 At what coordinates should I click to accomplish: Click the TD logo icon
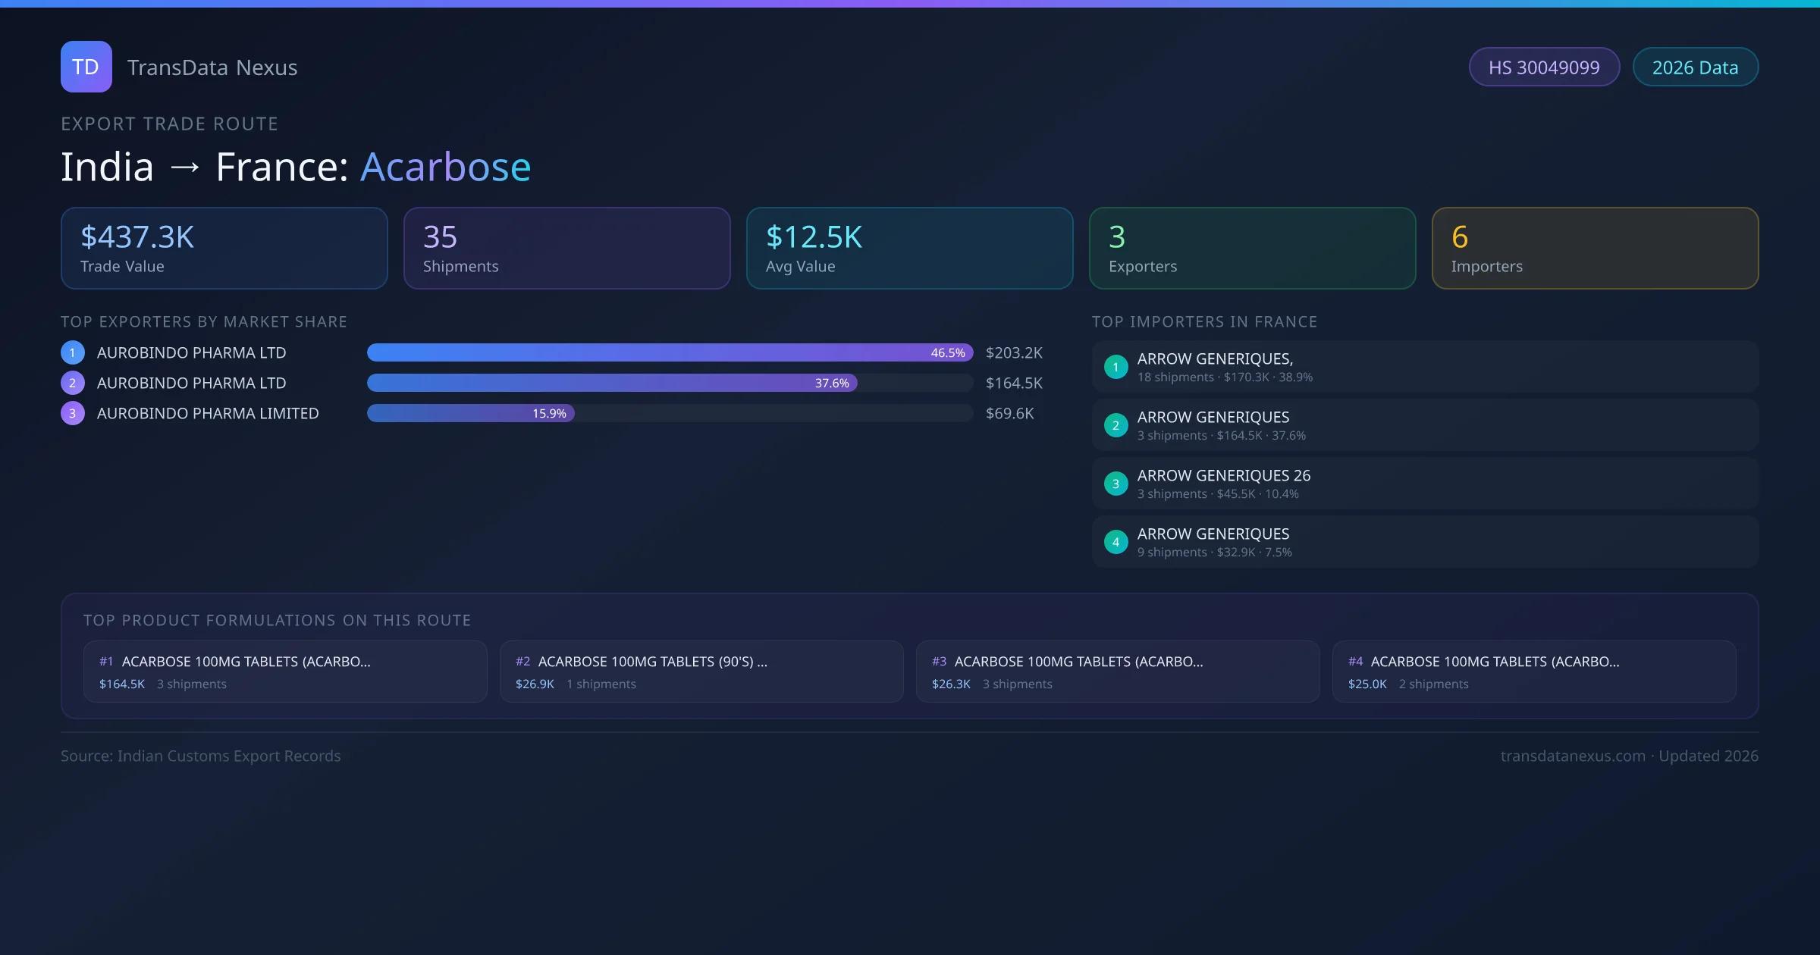point(86,67)
